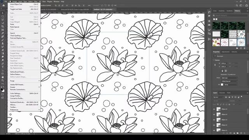Switch to the Channels tab
This screenshot has height=140, width=249.
[x=222, y=93]
